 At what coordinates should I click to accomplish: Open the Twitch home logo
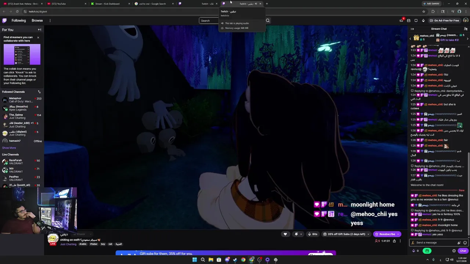point(4,21)
